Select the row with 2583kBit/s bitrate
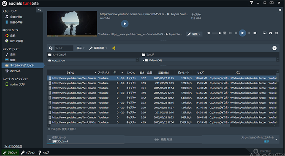 162,122
